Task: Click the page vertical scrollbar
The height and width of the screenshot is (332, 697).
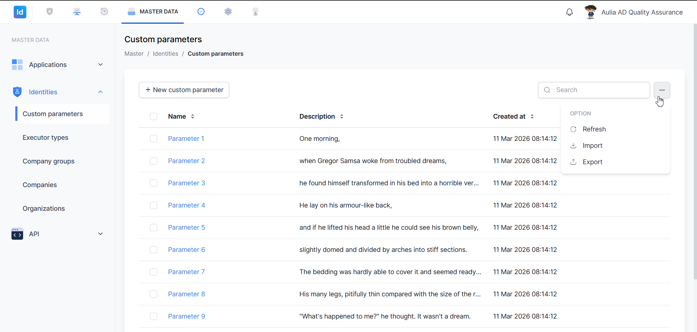Action: click(695, 152)
